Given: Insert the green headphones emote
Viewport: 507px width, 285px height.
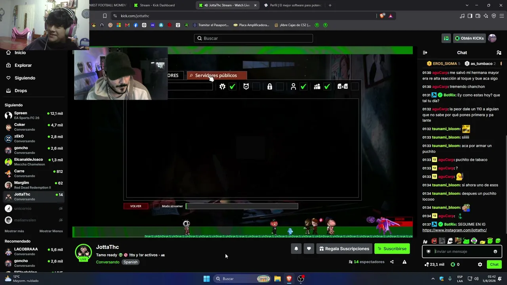Looking at the screenshot, I should coord(474,241).
